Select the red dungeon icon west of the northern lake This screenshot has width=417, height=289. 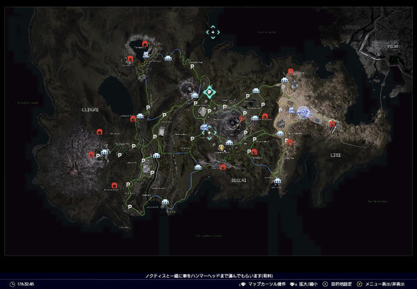(x=131, y=59)
